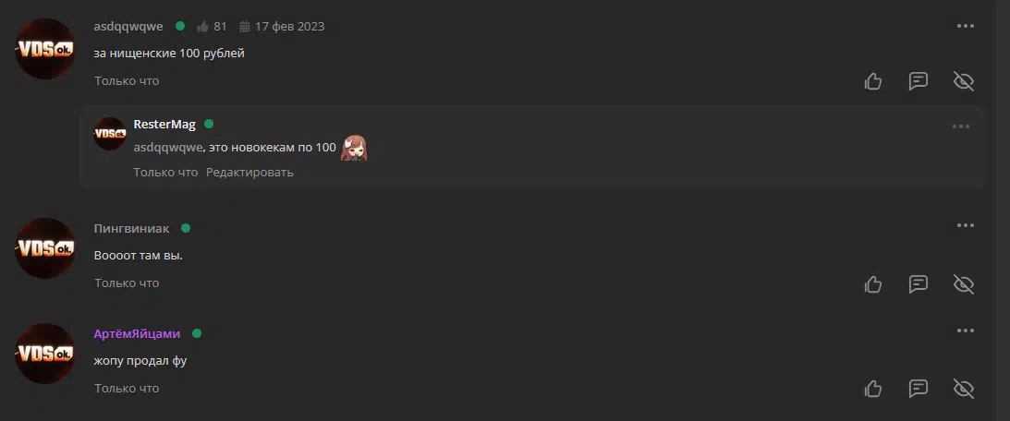Open the ResterMag username profile

tap(164, 125)
